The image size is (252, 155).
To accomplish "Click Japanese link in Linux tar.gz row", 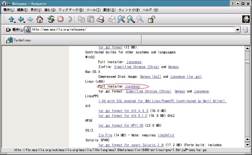I will (x=201, y=91).
